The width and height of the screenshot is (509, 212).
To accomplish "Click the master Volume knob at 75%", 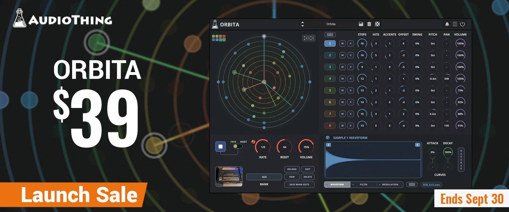I will 306,147.
